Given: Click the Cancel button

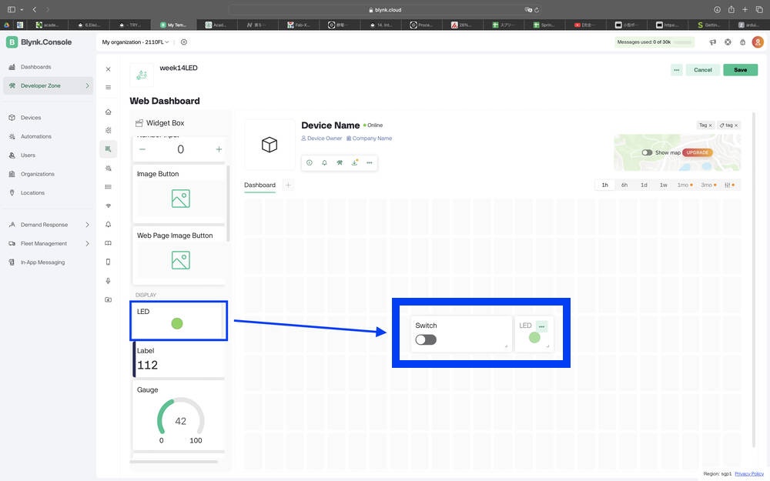Looking at the screenshot, I should [703, 70].
